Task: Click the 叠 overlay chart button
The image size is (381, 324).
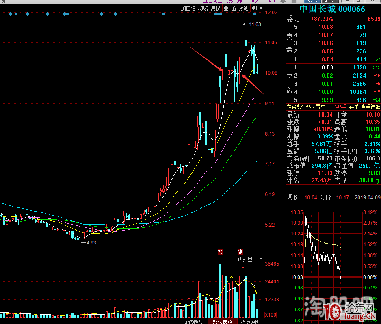Action: pos(226,8)
